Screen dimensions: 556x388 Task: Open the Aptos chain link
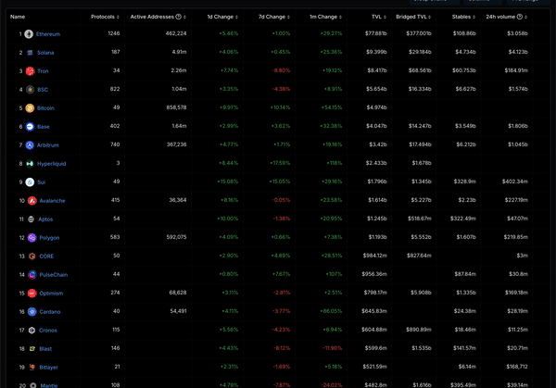click(x=45, y=219)
